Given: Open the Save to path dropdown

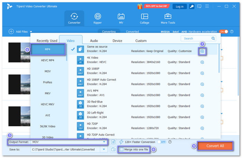Looking at the screenshot, I should (104, 149).
